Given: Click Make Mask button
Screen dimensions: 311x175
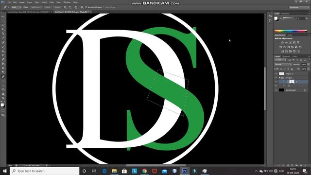Looking at the screenshot, I should (x=48, y=7).
